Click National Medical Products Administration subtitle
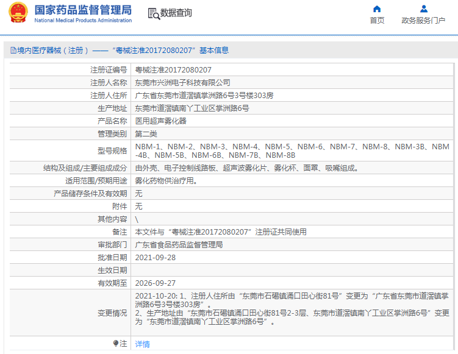Image resolution: width=458 pixels, height=354 pixels. coord(83,21)
